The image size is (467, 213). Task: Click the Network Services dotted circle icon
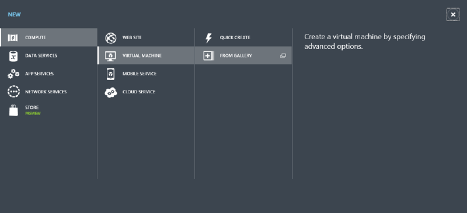[x=13, y=92]
